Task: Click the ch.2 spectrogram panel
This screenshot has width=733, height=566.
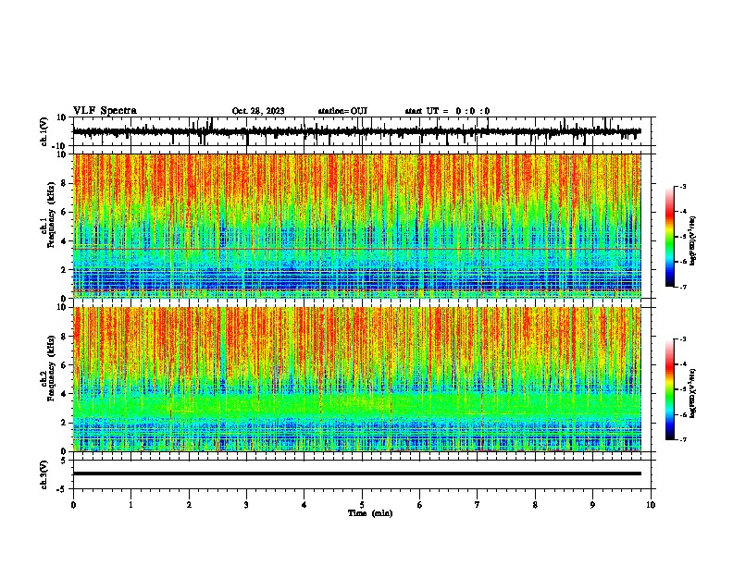Action: (356, 379)
